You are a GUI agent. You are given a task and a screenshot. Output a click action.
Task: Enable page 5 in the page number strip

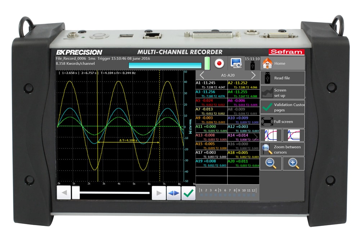[221, 190]
